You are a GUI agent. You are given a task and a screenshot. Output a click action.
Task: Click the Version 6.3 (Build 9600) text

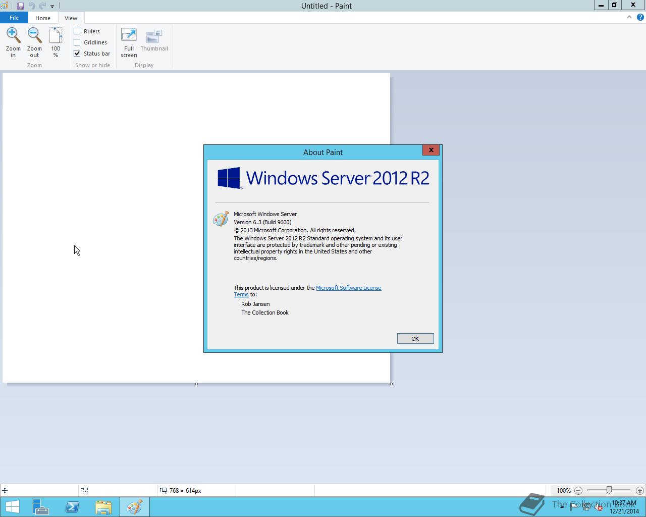click(262, 222)
